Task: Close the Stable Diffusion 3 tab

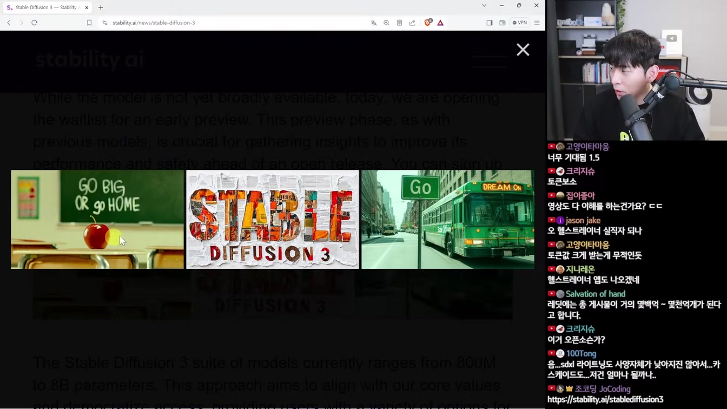Action: pyautogui.click(x=87, y=8)
